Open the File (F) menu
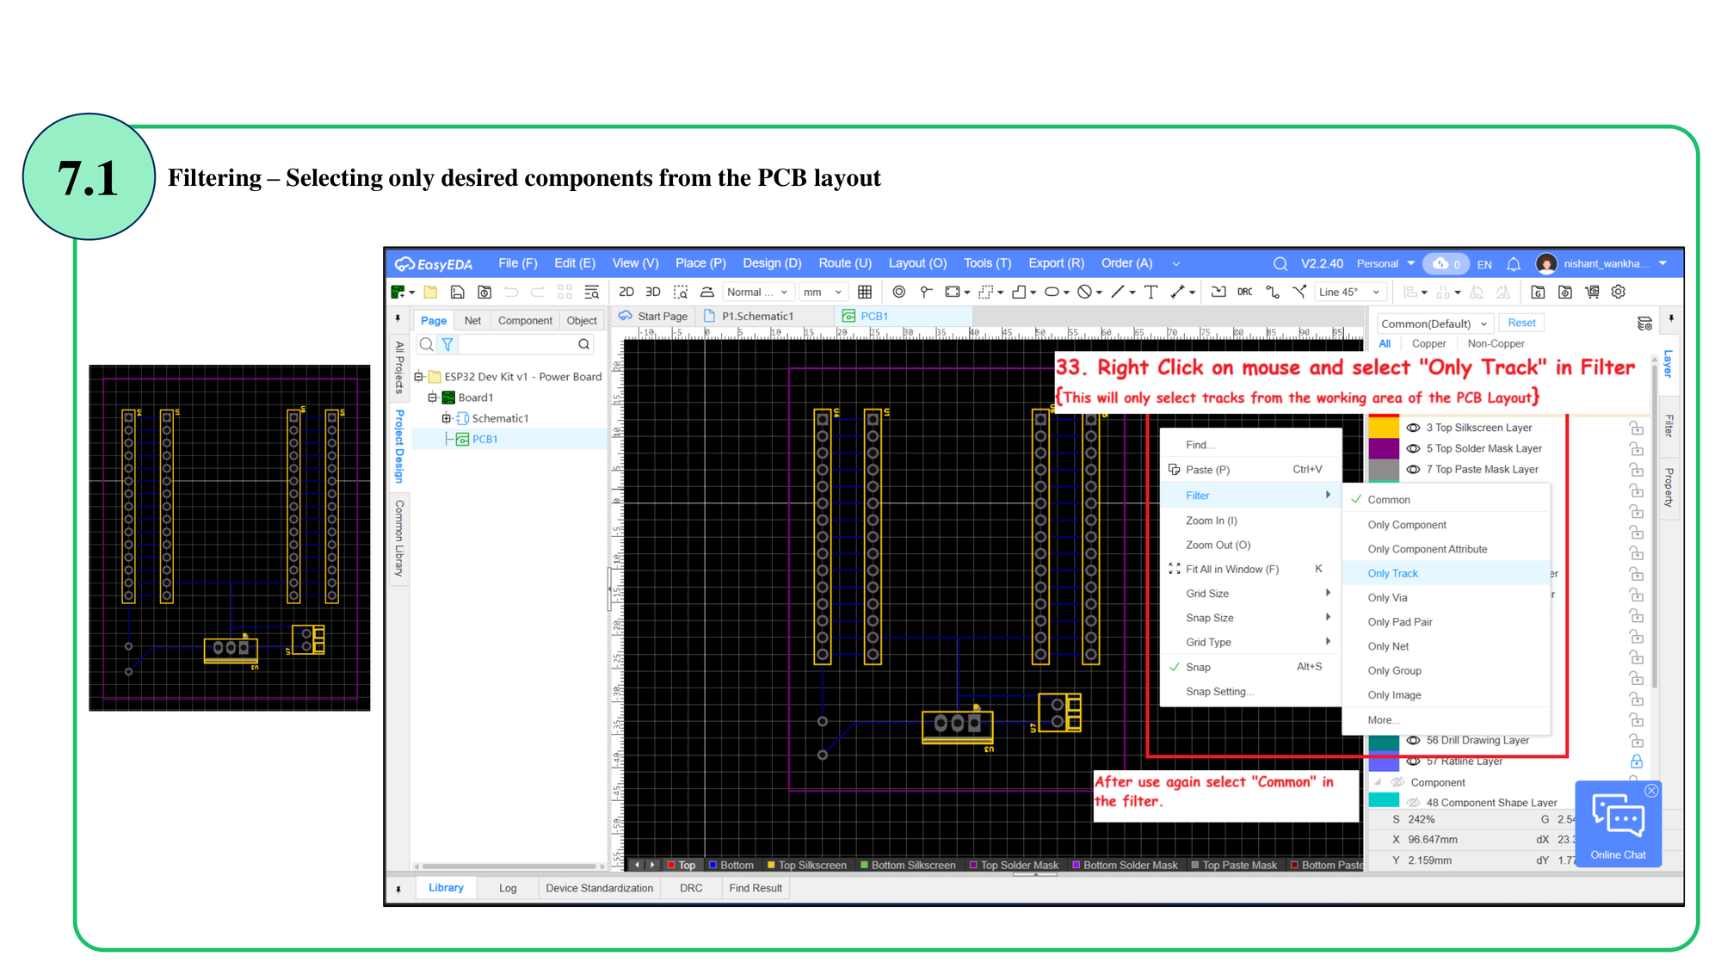The height and width of the screenshot is (968, 1721). click(x=518, y=263)
